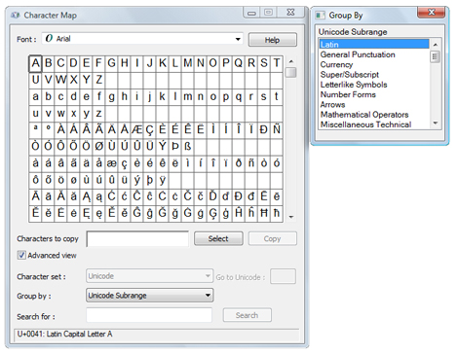
Task: Select the lowercase æ character
Action: pyautogui.click(x=111, y=163)
